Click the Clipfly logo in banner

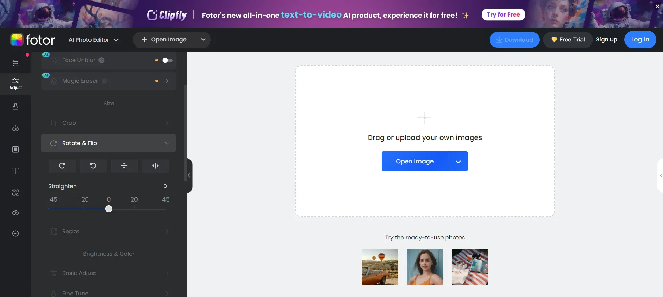[167, 15]
